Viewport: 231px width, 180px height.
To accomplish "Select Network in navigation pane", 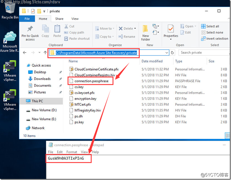I will tap(35, 128).
